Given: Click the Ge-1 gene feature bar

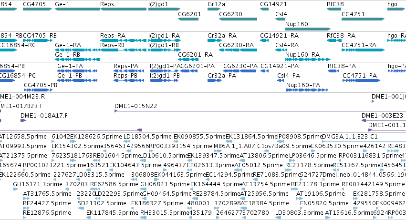Looking at the screenshot, I should (x=77, y=9).
